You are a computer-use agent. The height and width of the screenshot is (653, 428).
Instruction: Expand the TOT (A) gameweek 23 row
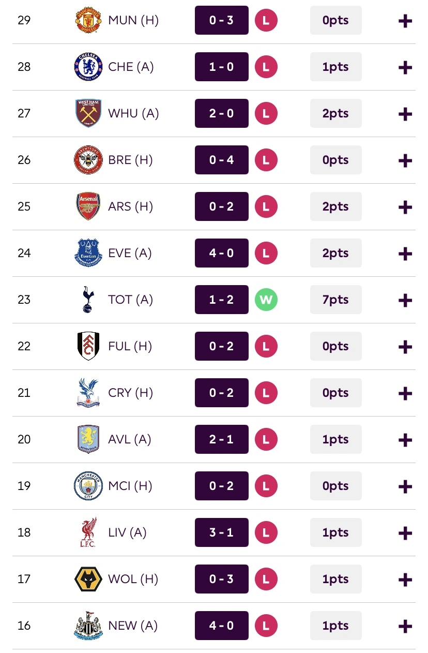405,300
